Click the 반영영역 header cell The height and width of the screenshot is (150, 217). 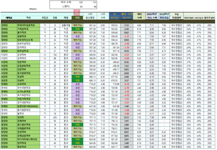coord(176,18)
